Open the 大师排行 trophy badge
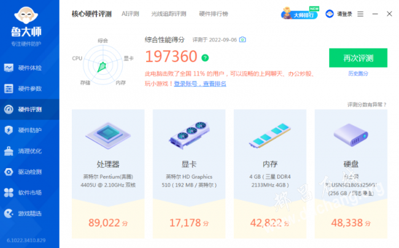Viewport: 399px width, 248px height. click(300, 14)
